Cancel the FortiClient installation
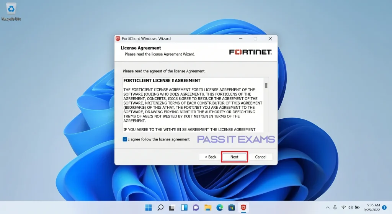Viewport: 392px width, 214px height. (x=260, y=157)
